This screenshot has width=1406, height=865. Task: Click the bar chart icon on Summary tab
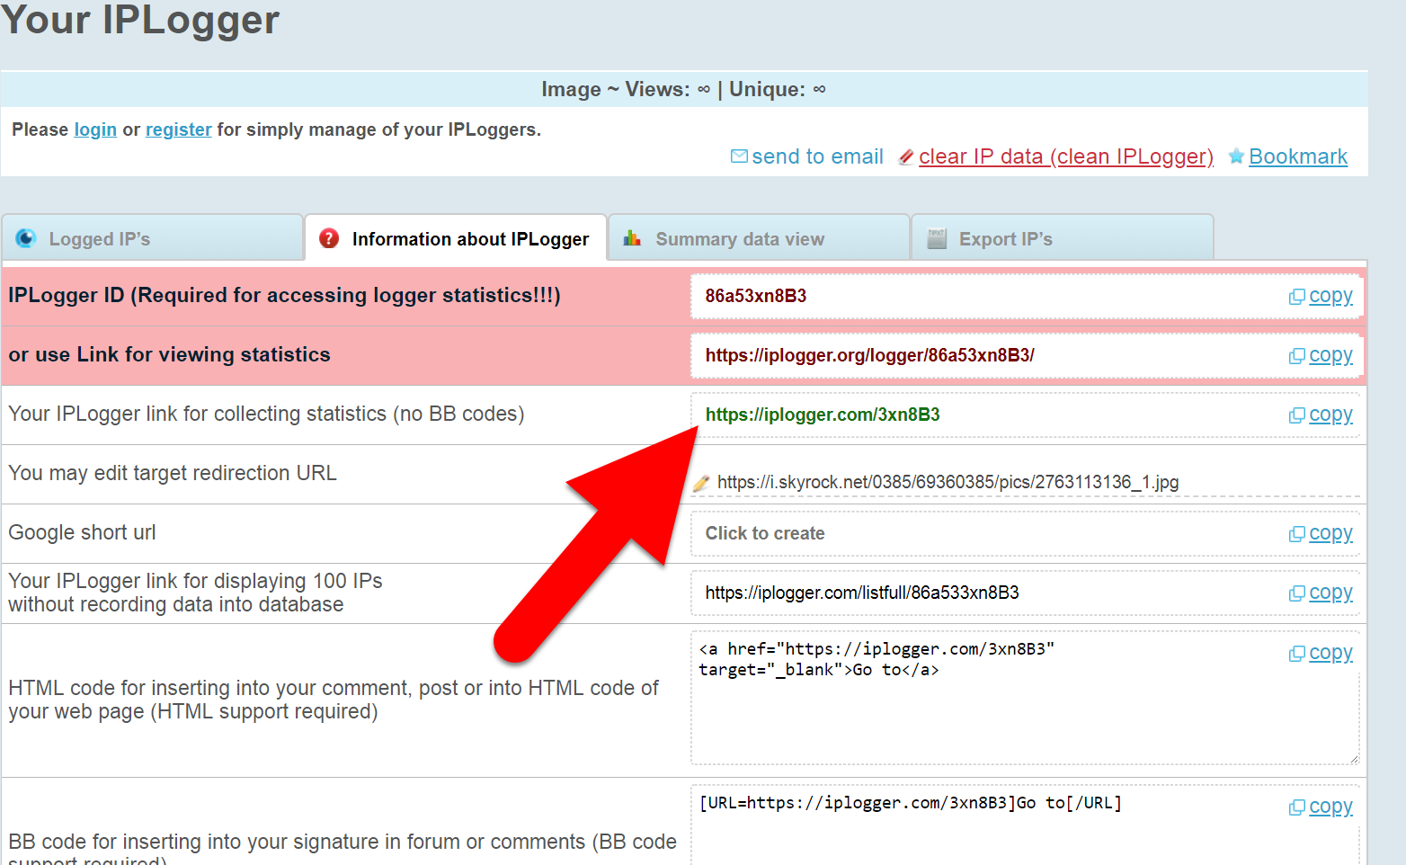tap(632, 238)
